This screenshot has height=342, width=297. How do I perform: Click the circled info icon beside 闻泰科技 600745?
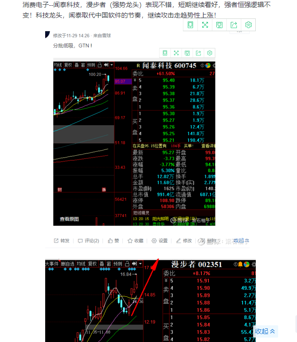202,65
